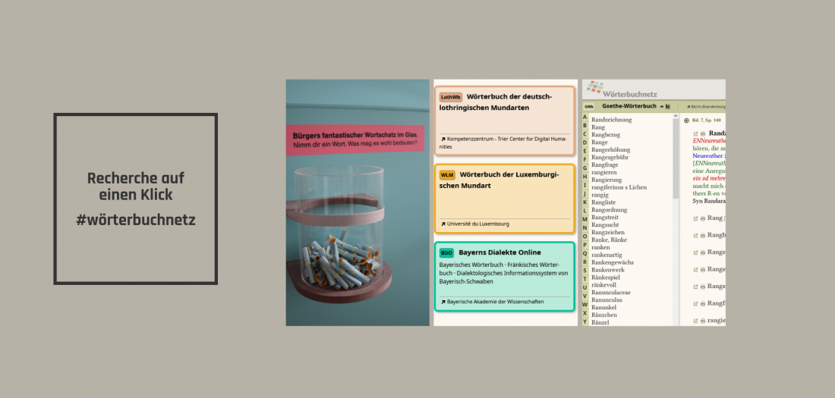The height and width of the screenshot is (398, 835).
Task: Select Ranke, Ränke in the word list
Action: (608, 240)
